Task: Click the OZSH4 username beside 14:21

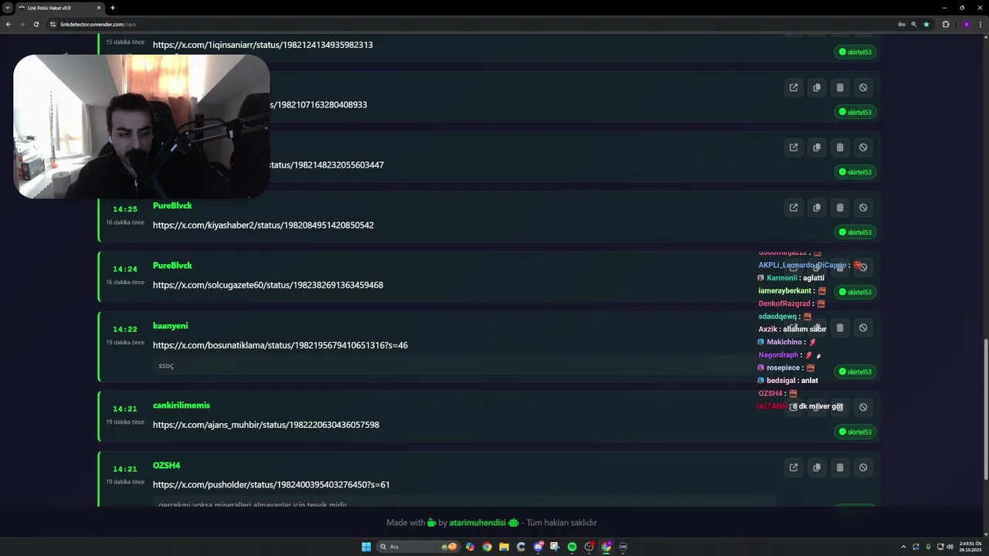Action: coord(166,466)
